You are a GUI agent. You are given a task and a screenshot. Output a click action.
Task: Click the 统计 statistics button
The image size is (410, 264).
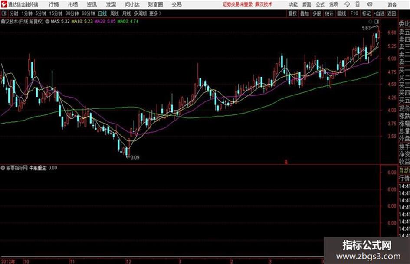coord(329,13)
